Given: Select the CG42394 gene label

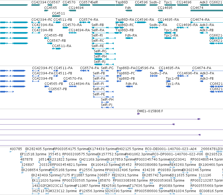Looking at the screenshot, I should (39, 2).
